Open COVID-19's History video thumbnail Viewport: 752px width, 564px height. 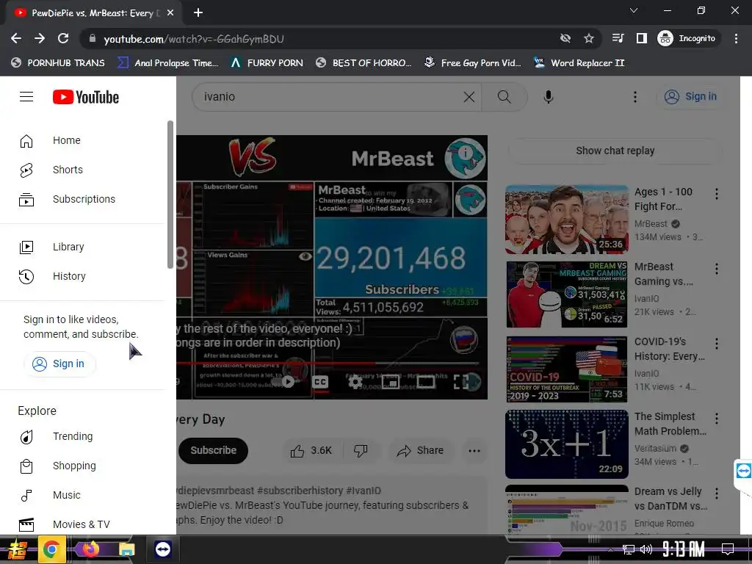click(x=566, y=369)
